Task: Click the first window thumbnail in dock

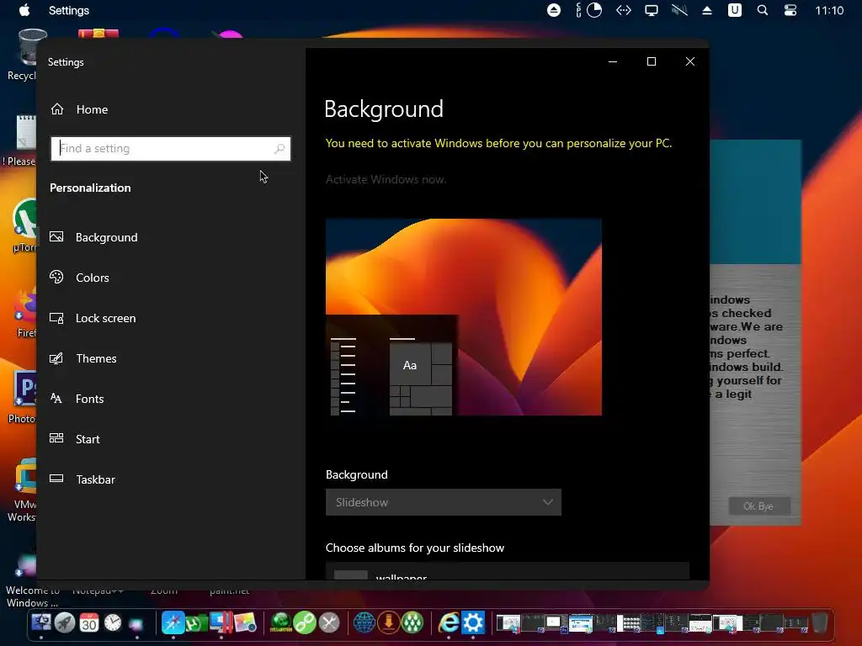Action: click(x=508, y=623)
